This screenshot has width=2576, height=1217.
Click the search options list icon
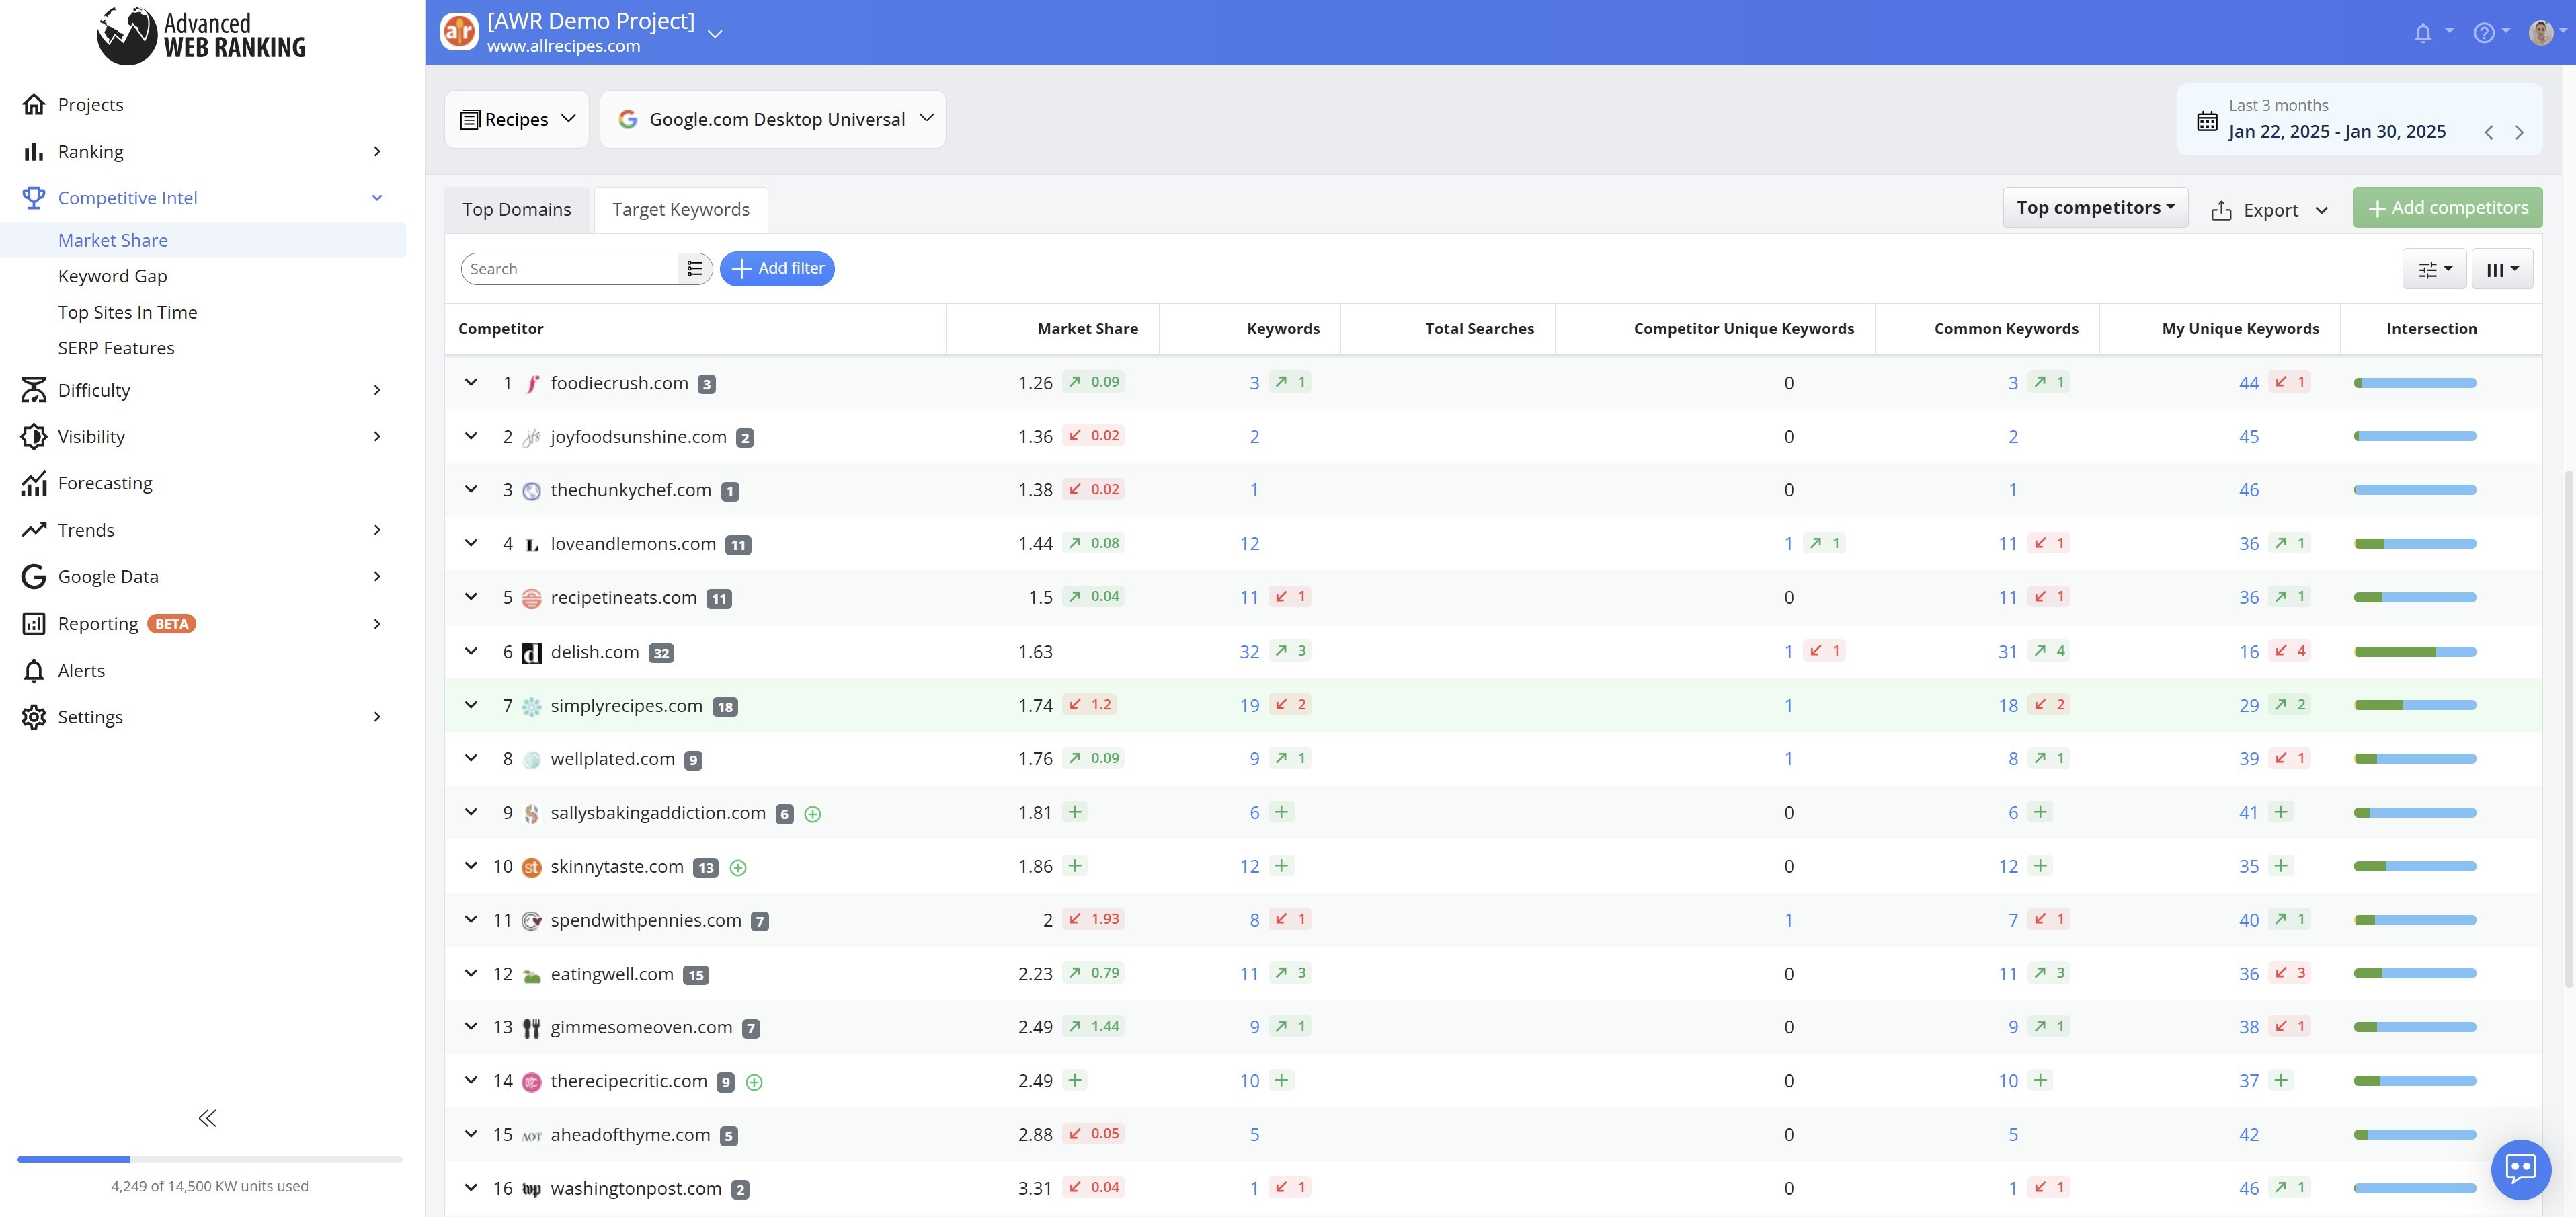(x=695, y=268)
